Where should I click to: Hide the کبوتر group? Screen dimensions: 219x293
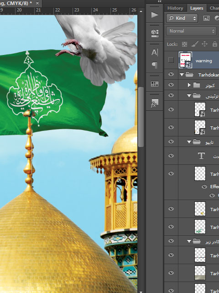tap(171, 85)
